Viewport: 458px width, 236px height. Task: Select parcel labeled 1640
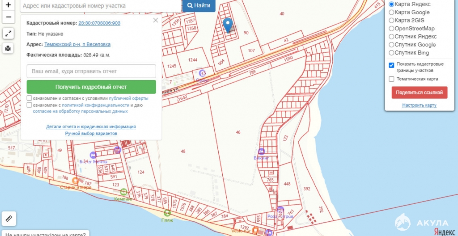point(182,98)
